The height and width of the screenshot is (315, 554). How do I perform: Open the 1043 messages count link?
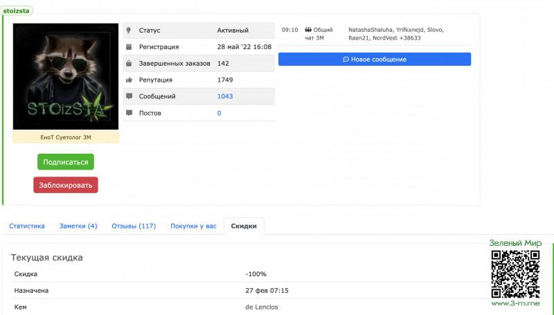[225, 96]
